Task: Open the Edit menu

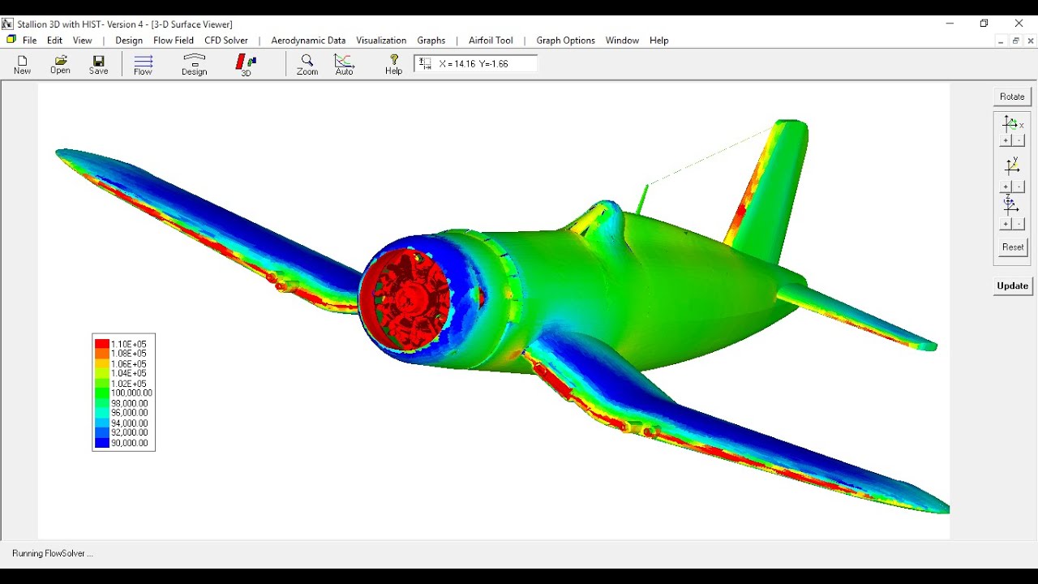Action: click(x=54, y=41)
